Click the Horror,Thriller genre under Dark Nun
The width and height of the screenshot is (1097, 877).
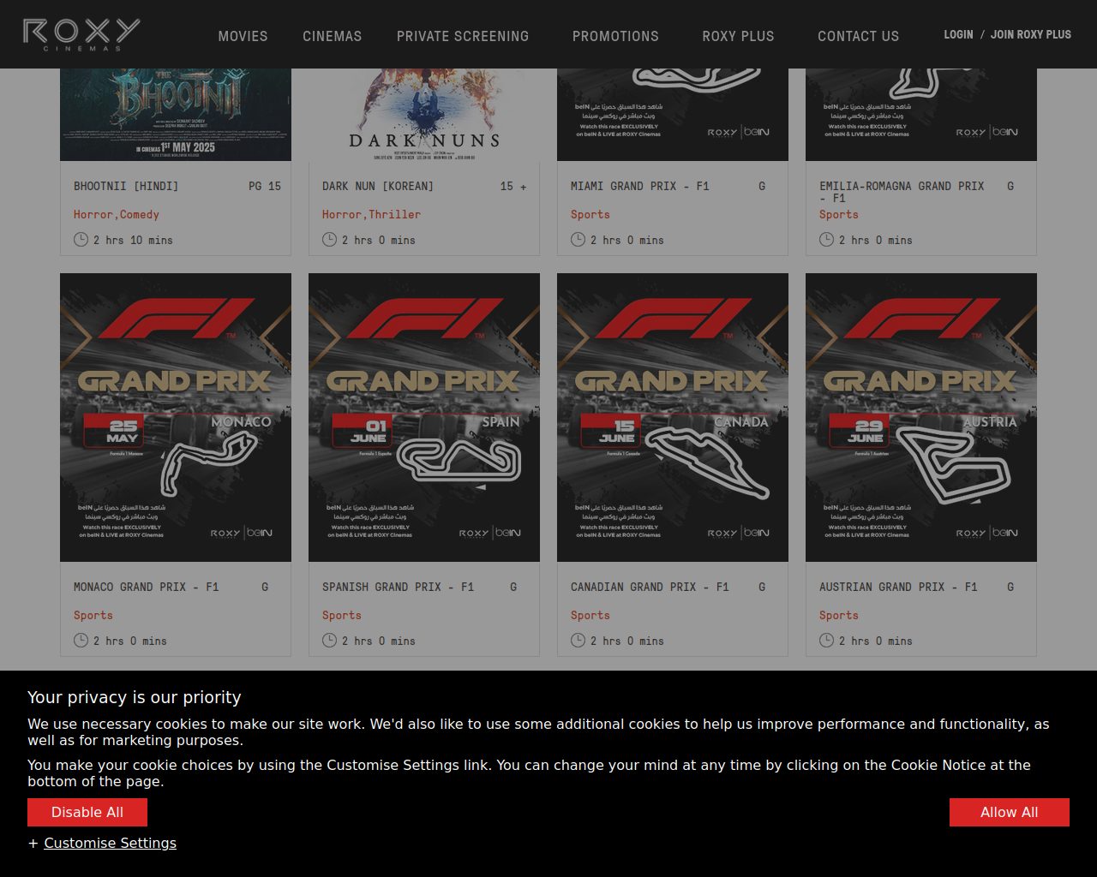click(371, 215)
